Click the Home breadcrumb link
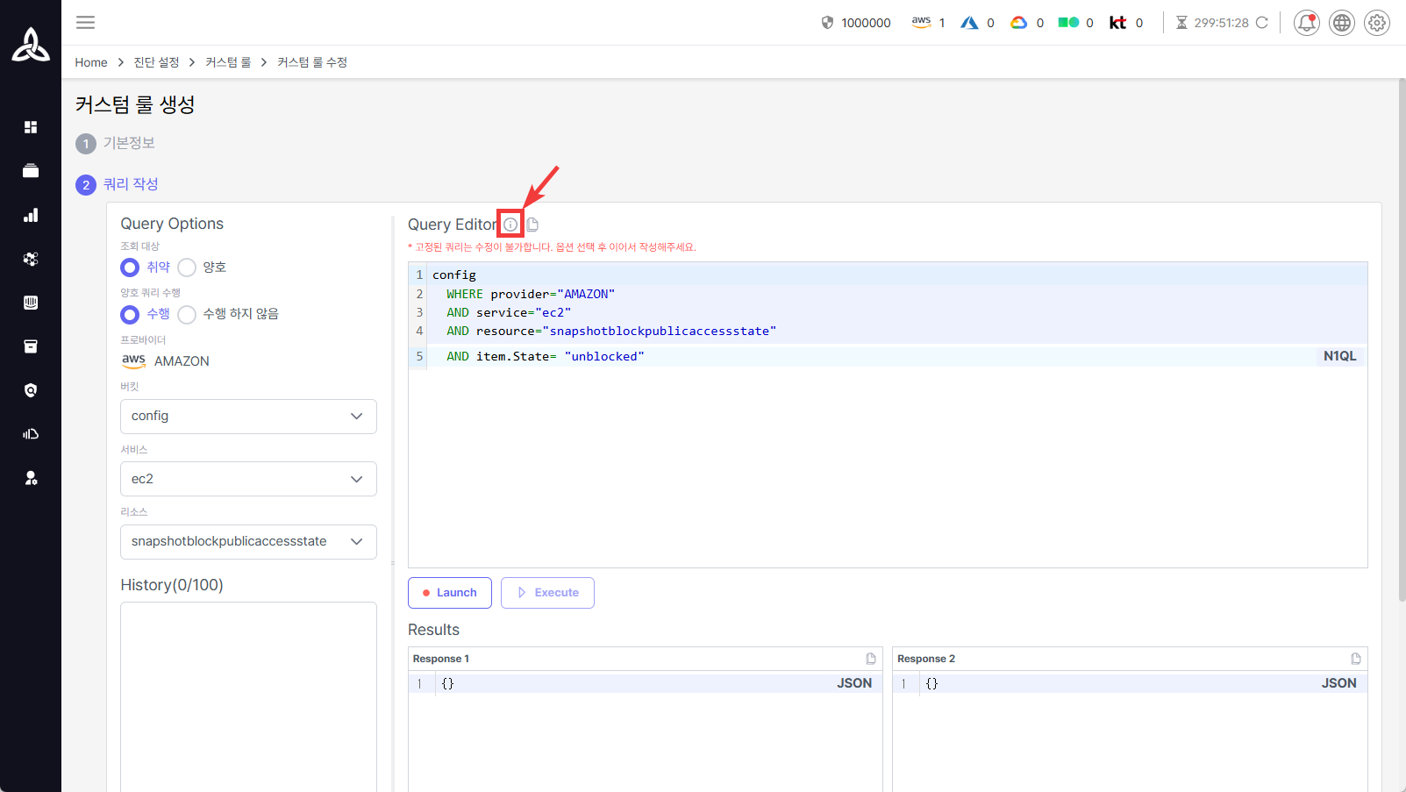The image size is (1406, 792). 91,62
